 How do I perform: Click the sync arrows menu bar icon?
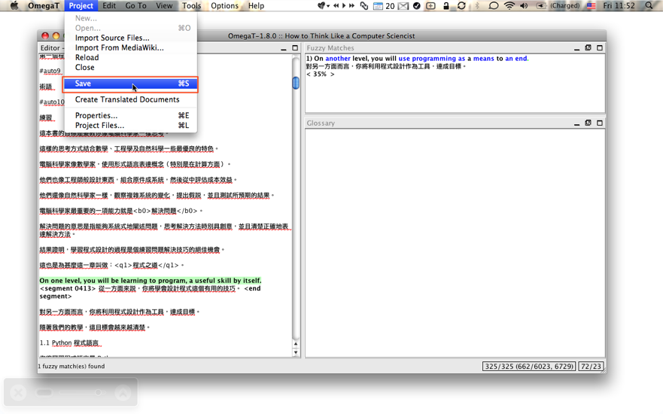(461, 5)
